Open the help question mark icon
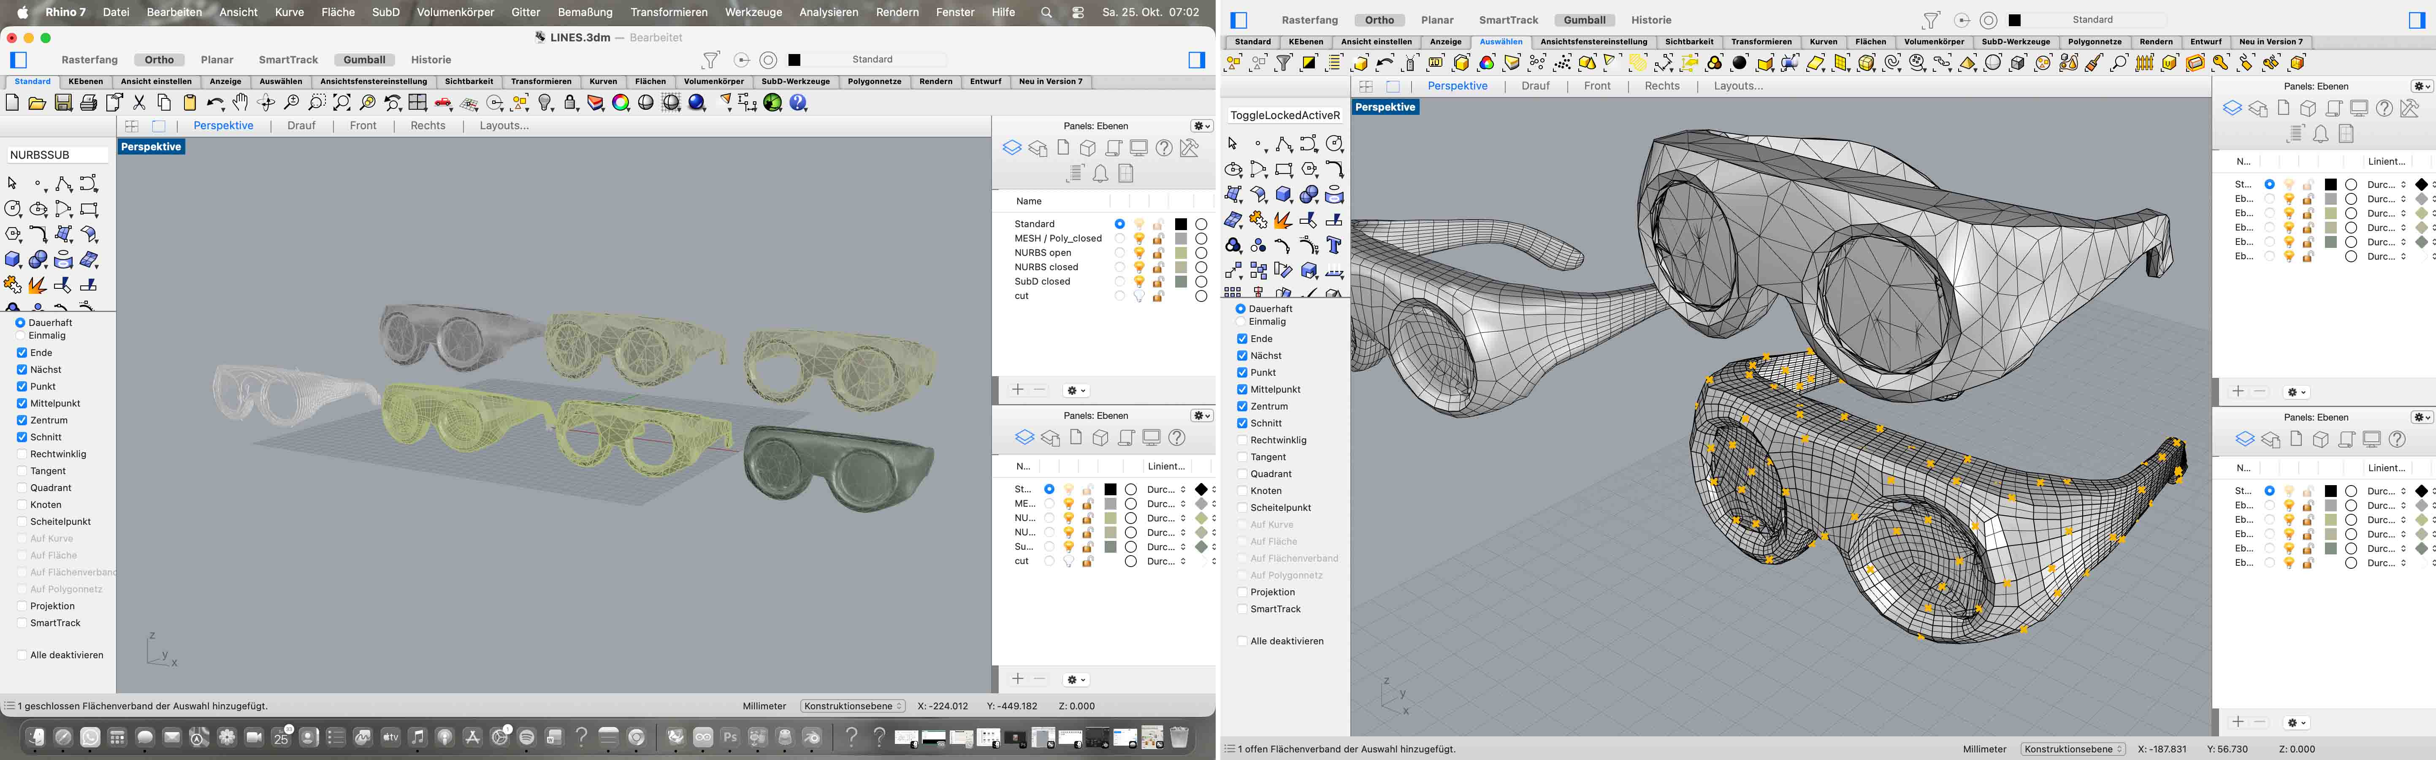The image size is (2436, 760). [x=799, y=103]
